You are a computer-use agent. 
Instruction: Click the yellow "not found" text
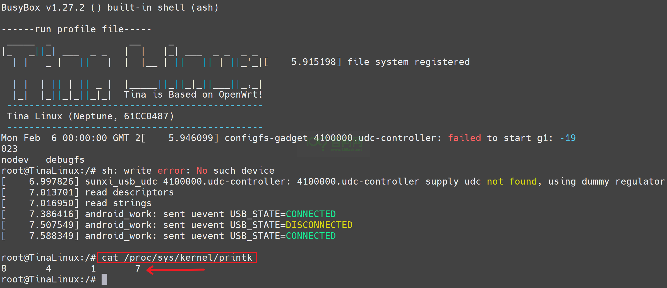pyautogui.click(x=512, y=181)
